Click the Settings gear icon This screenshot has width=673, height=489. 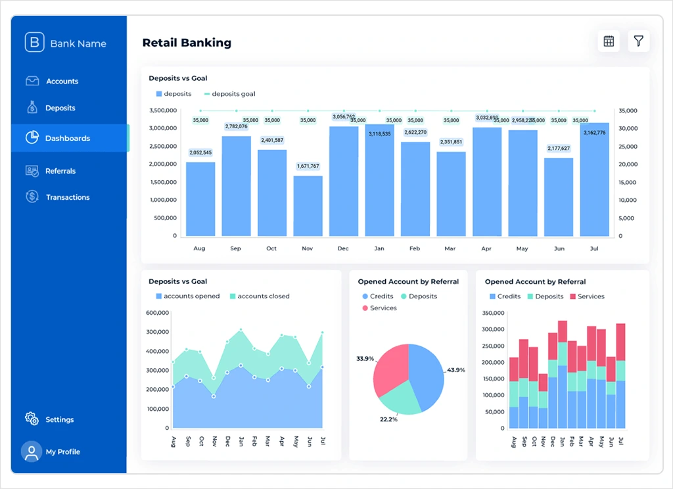[32, 419]
